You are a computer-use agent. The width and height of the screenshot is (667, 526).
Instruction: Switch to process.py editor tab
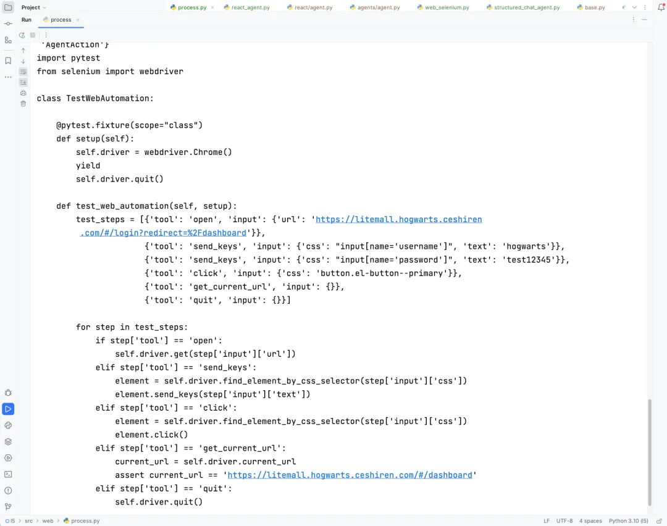[x=192, y=7]
